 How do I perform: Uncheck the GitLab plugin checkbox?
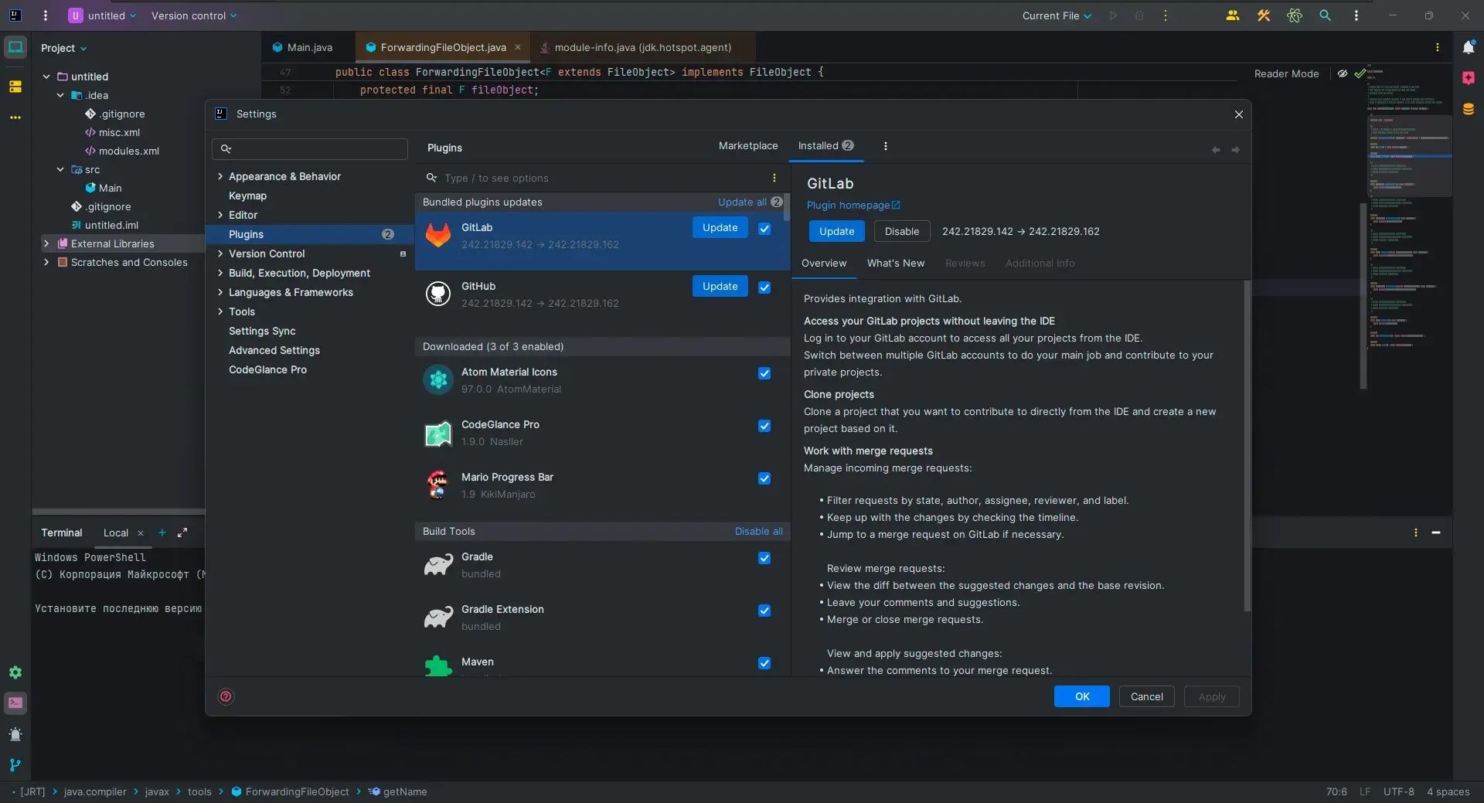coord(764,229)
